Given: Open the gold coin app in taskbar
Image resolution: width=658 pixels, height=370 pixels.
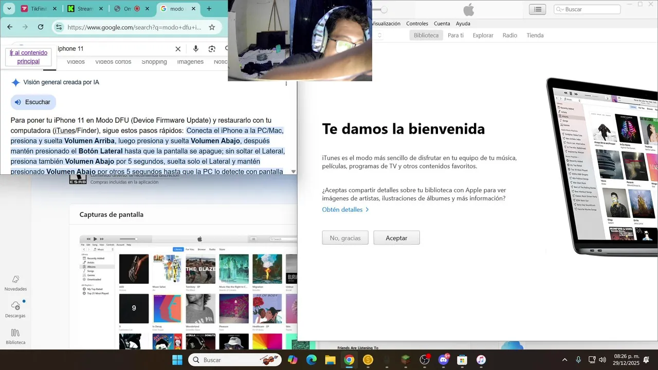Looking at the screenshot, I should (368, 360).
